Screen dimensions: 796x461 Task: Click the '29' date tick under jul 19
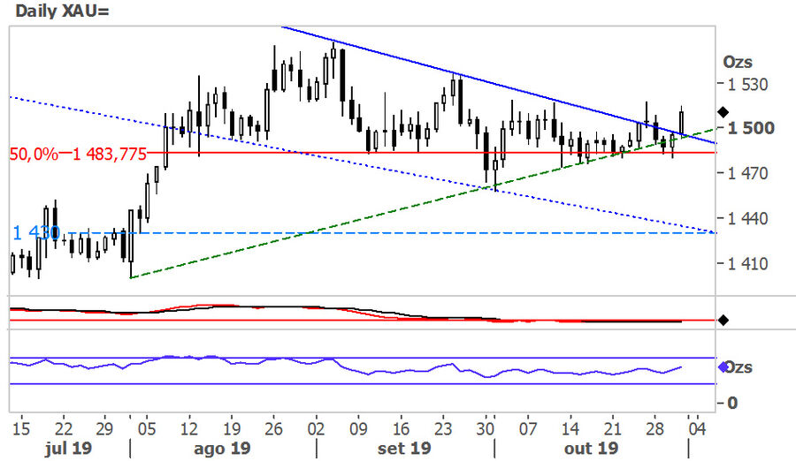pos(104,429)
